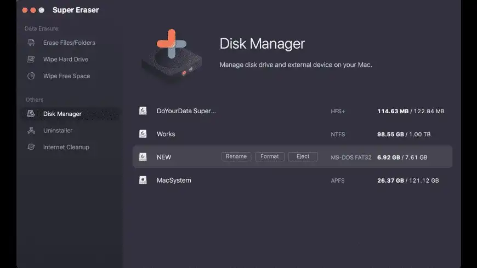Click the 6.92 GB / 7.61 GB capacity
The image size is (477, 268).
click(x=402, y=158)
